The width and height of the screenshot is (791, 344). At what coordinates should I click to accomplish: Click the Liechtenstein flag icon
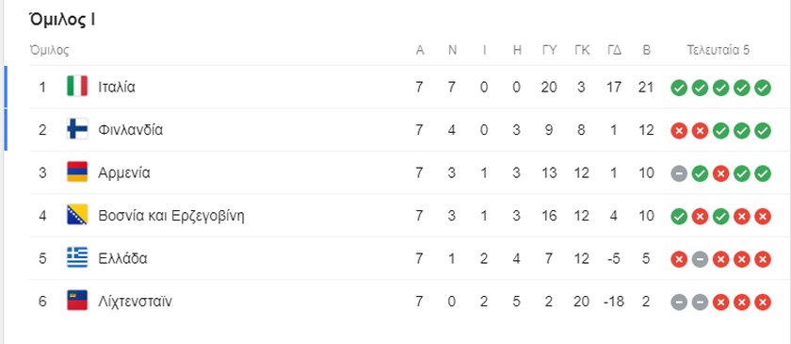point(77,301)
